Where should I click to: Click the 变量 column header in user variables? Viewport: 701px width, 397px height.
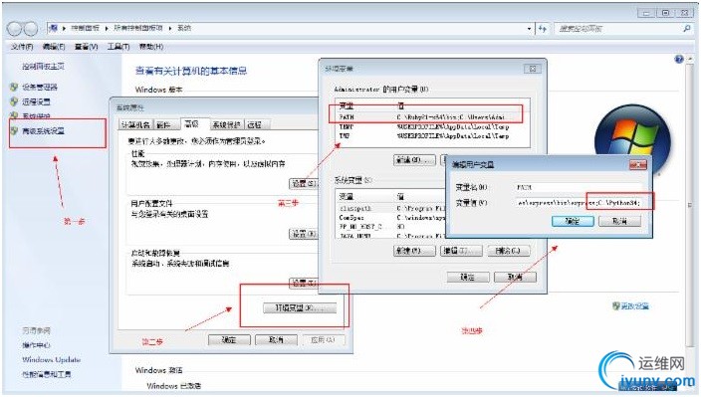(x=364, y=105)
